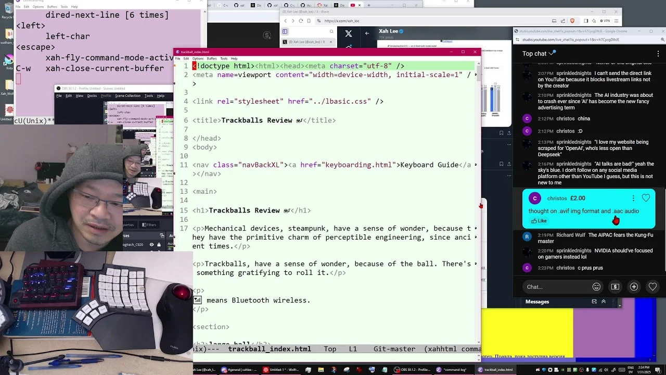This screenshot has width=666, height=375.
Task: Open the Buffers menu in Emacs trackball window
Action: coord(211,58)
